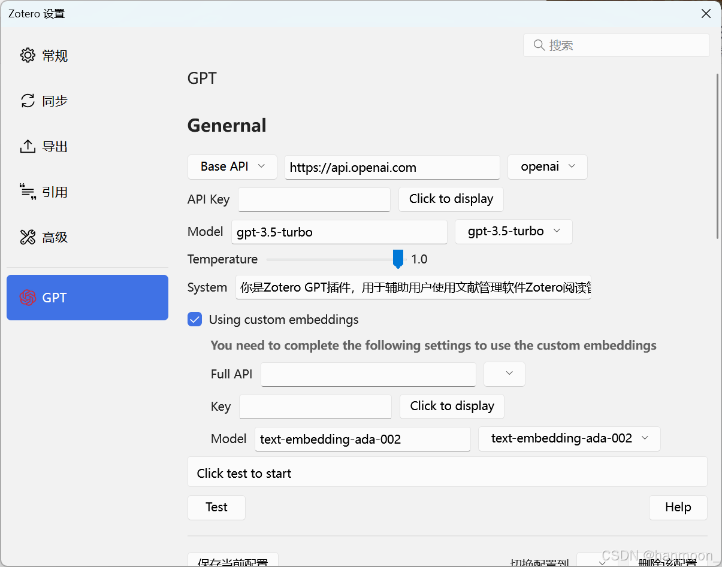722x567 pixels.
Task: Click the Help button
Action: click(x=678, y=507)
